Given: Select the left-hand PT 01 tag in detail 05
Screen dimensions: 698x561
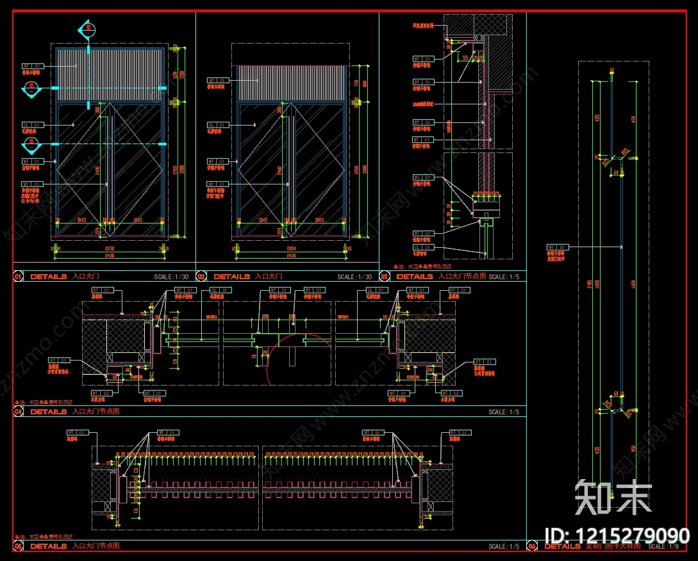Looking at the screenshot, I should [x=78, y=432].
